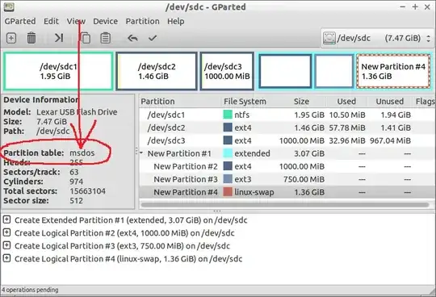Apply all operations with the checkmark icon

click(153, 38)
